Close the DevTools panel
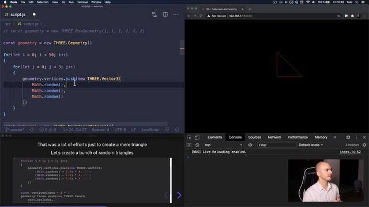 click(x=364, y=137)
